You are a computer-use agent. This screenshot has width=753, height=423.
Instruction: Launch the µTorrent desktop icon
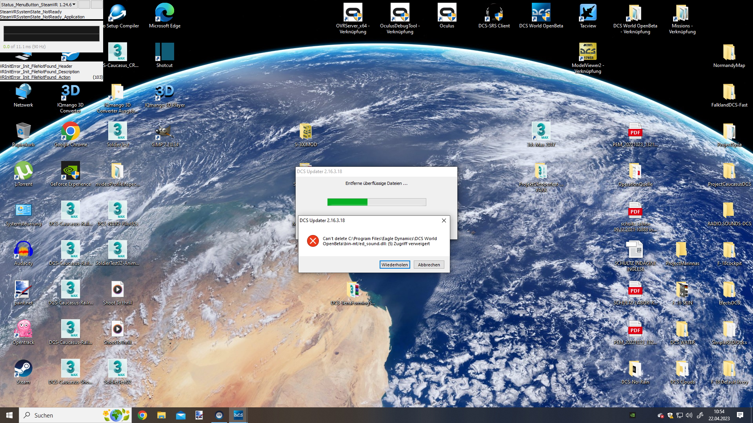[24, 174]
